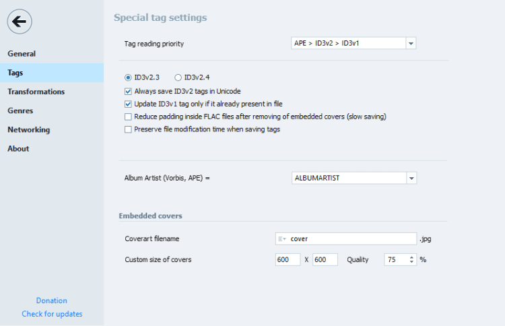Enable Reduce padding inside FLAC files

click(129, 117)
